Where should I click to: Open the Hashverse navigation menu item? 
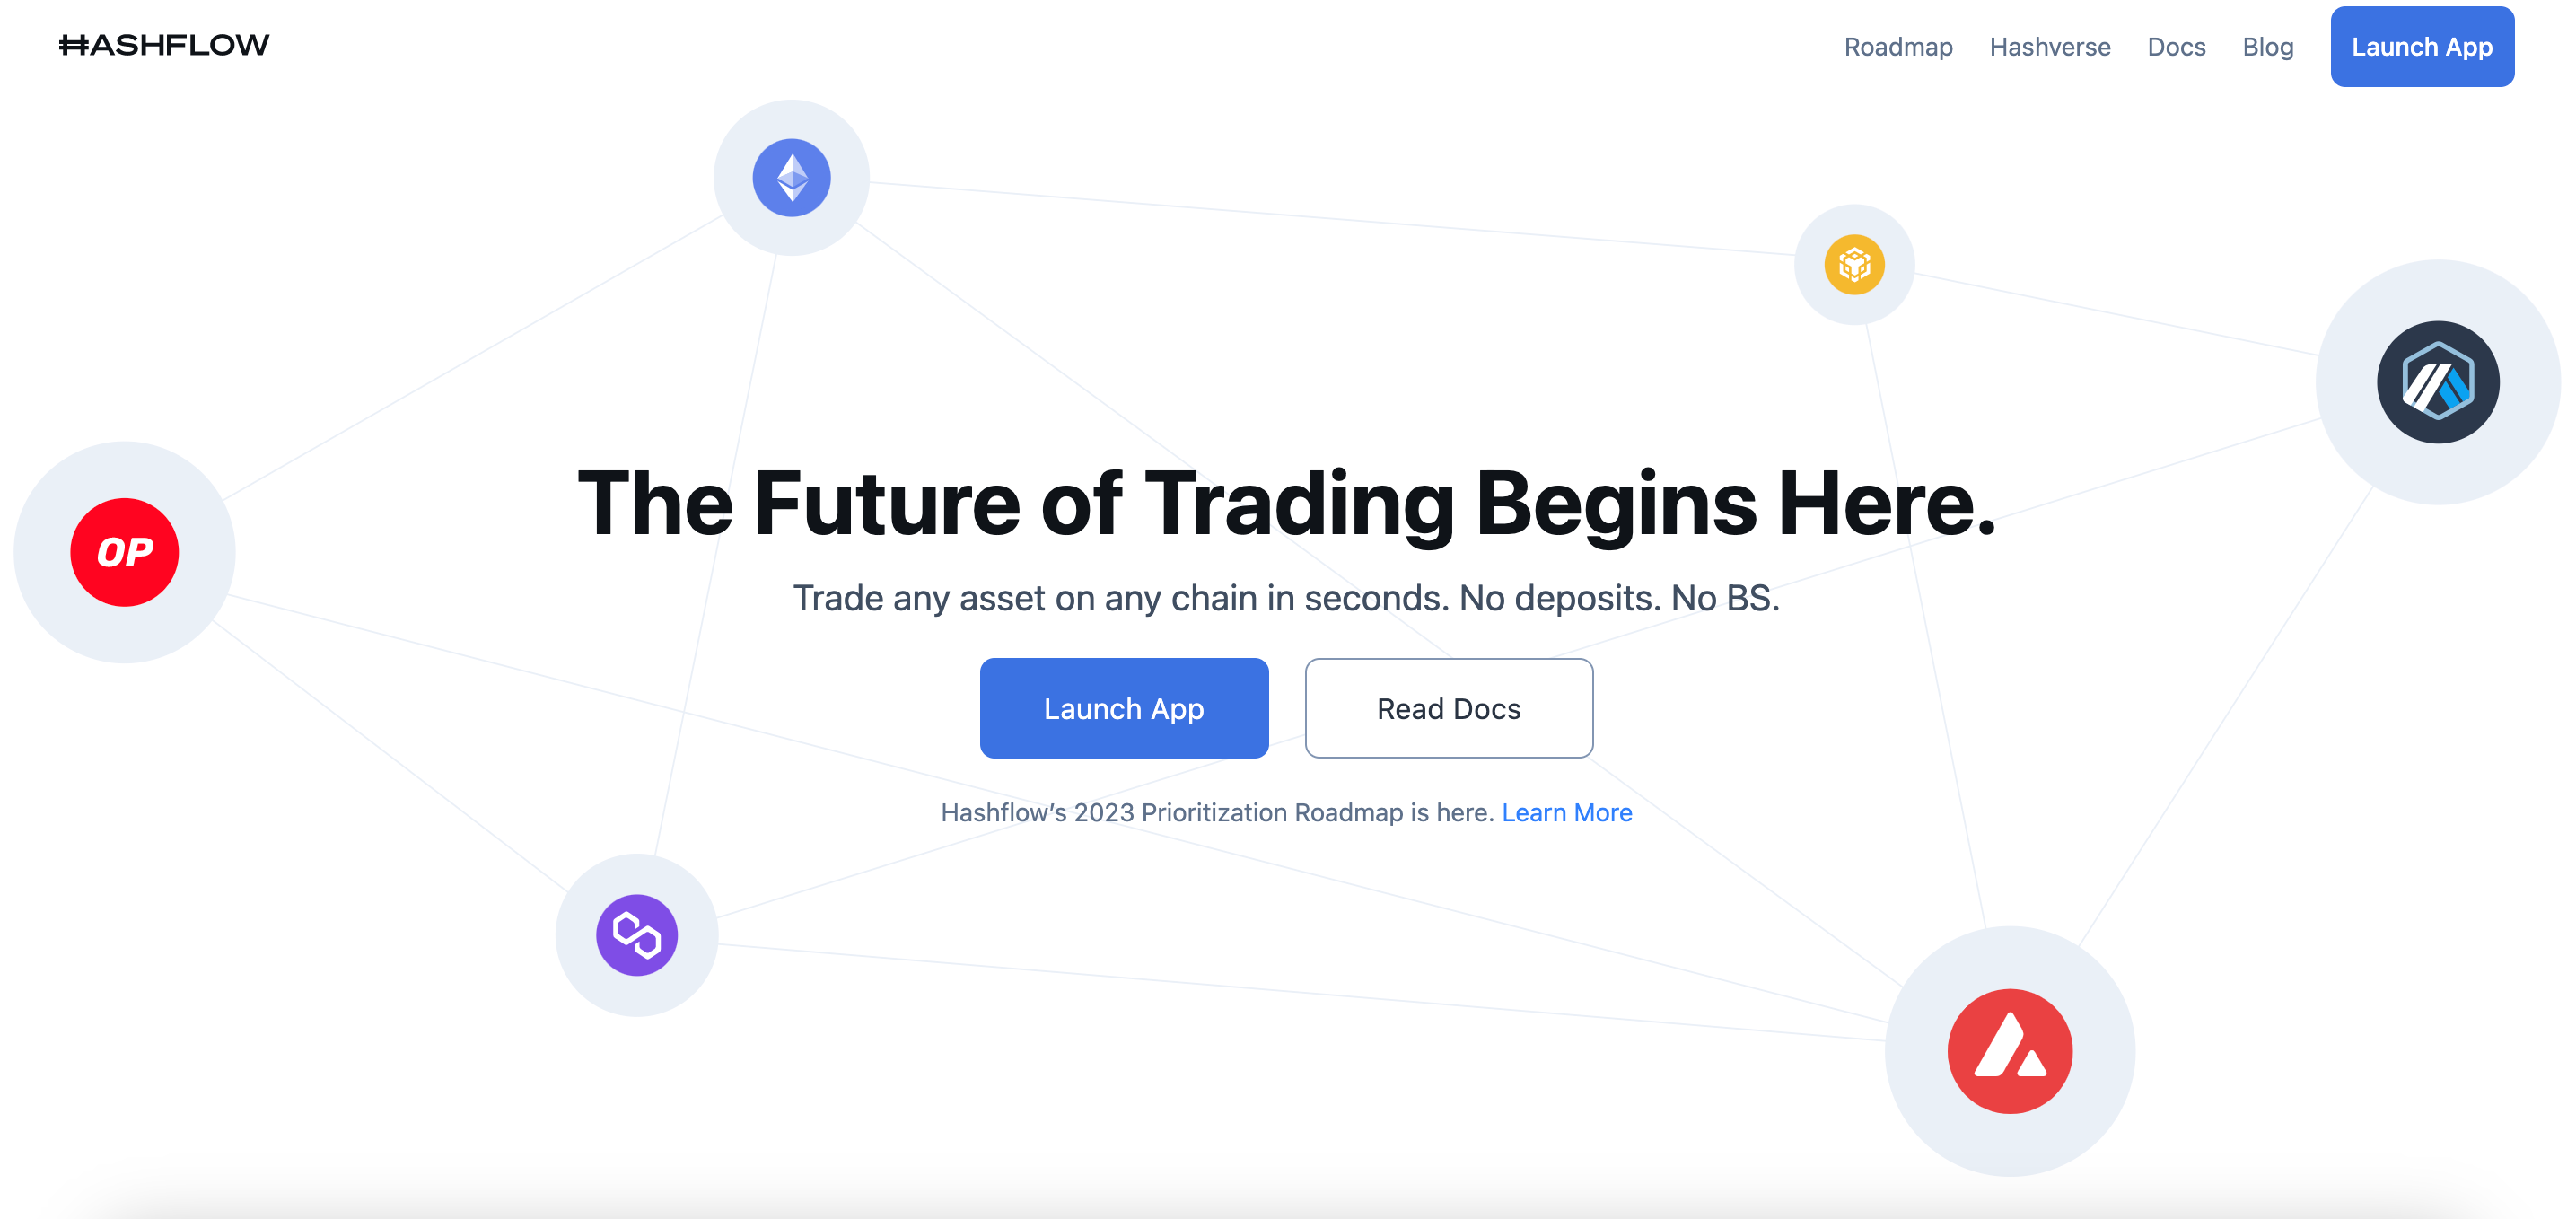pos(2050,46)
